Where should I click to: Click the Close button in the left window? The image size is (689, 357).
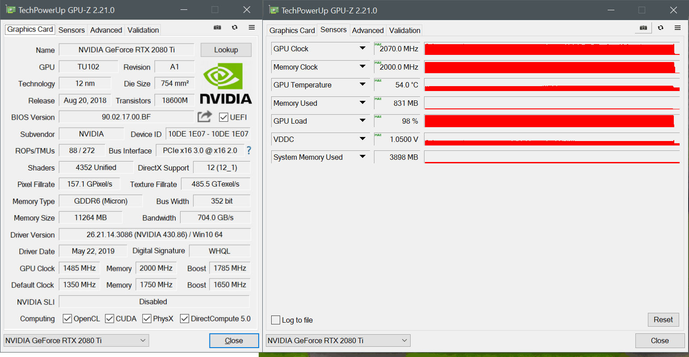point(234,340)
